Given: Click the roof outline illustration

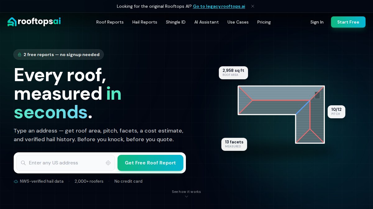Looking at the screenshot, I should click(x=281, y=114).
